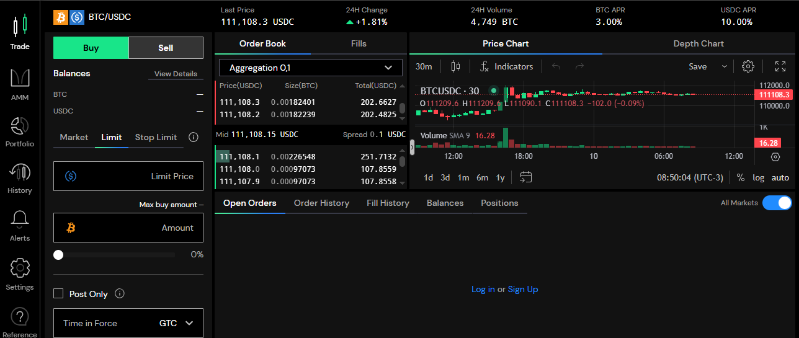This screenshot has width=799, height=338.
Task: Switch to the Depth Chart tab
Action: click(x=699, y=43)
